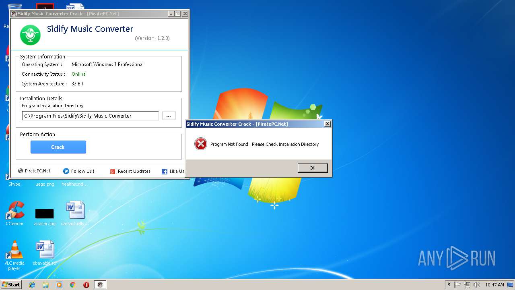Focus the Program Installation Directory field
Image resolution: width=515 pixels, height=290 pixels.
pos(90,116)
